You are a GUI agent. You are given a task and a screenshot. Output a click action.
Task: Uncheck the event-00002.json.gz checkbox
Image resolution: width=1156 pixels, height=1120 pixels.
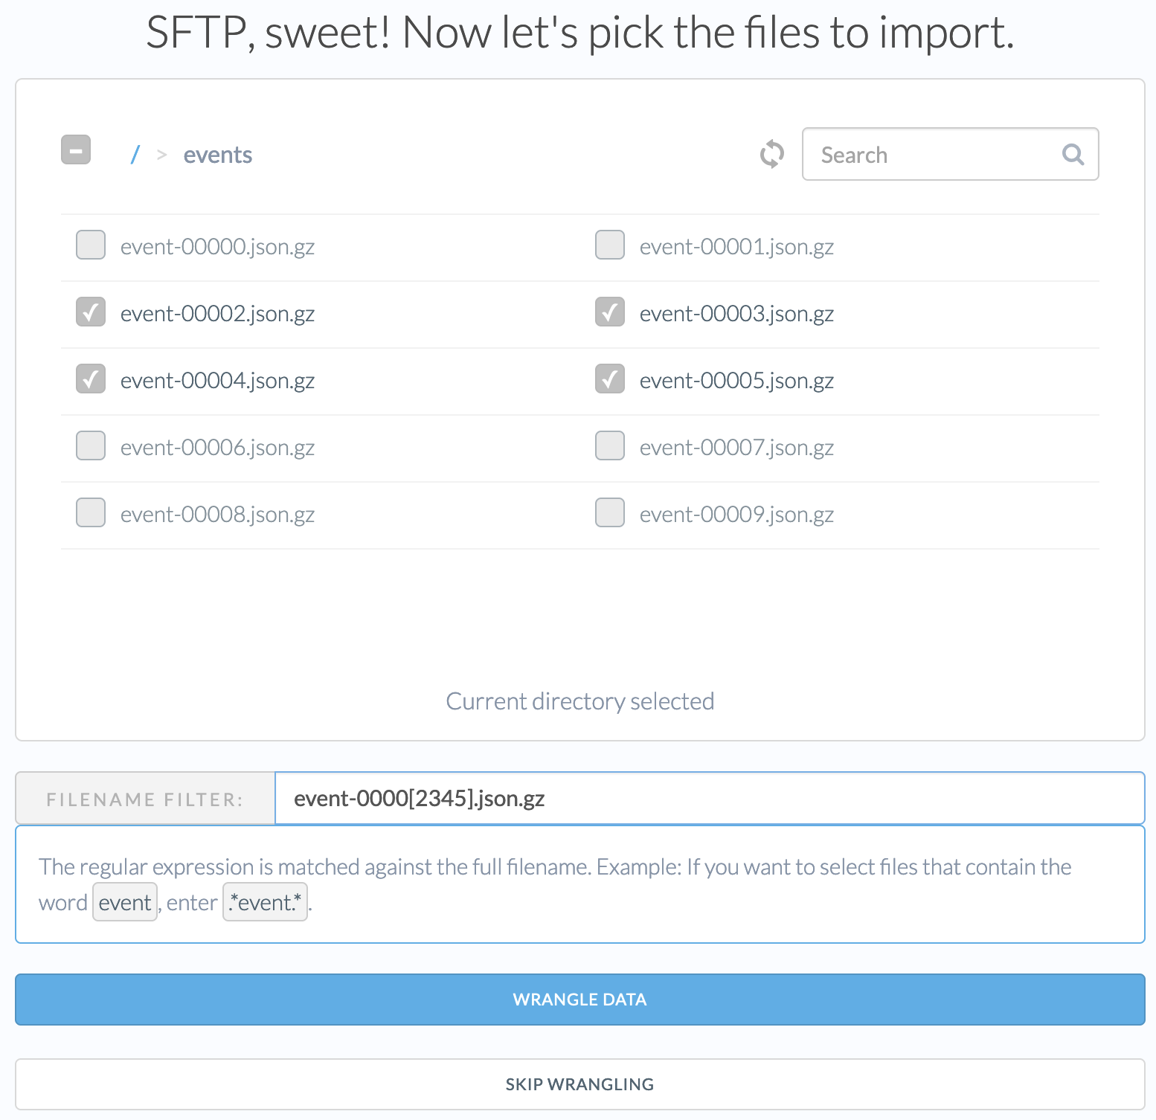(x=91, y=312)
